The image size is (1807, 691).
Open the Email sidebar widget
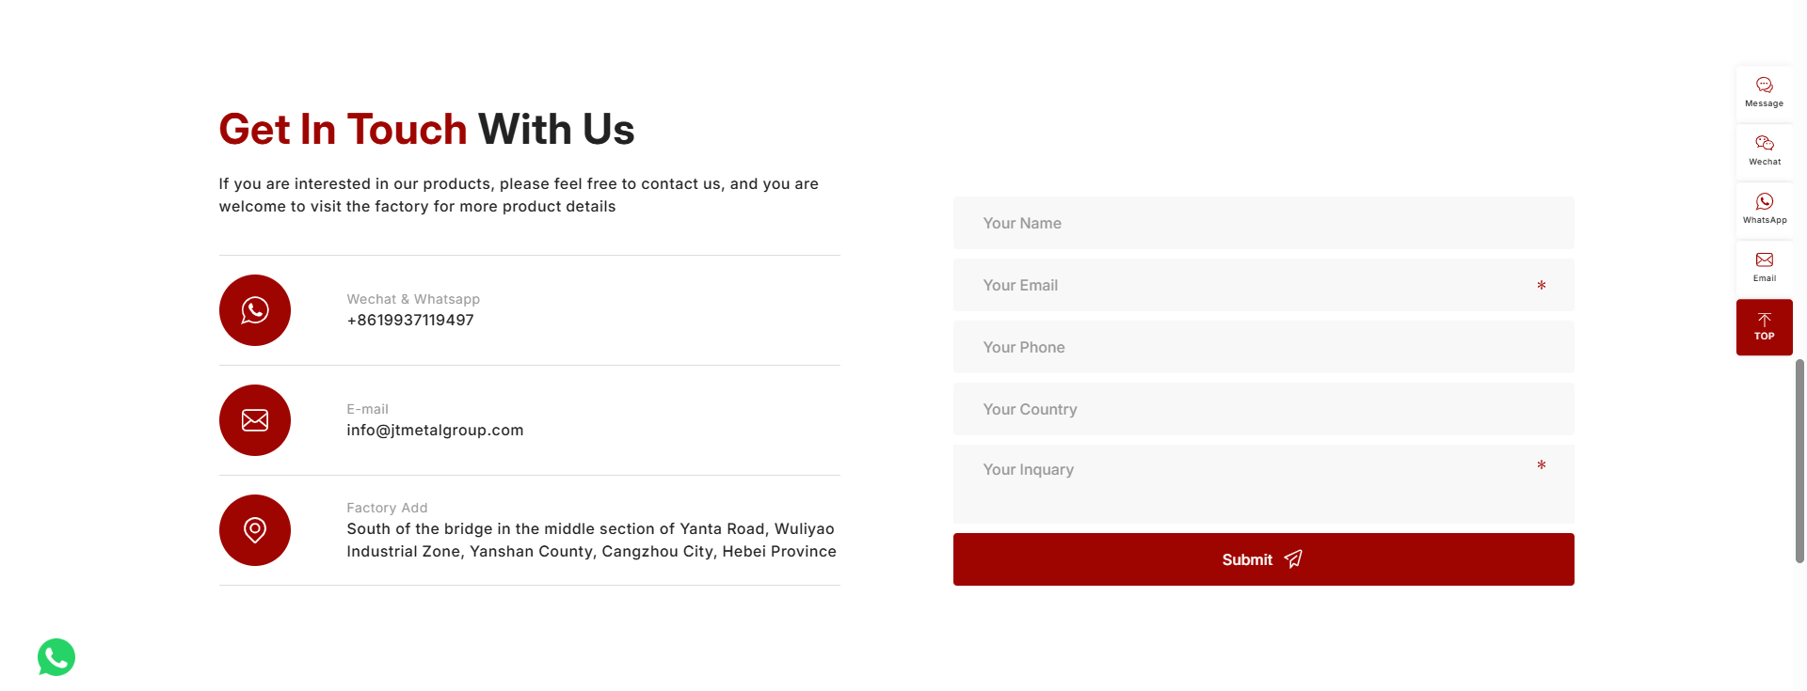pos(1764,267)
